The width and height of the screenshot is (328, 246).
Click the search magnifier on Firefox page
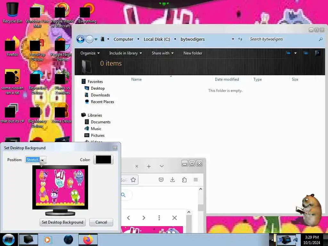click(x=123, y=195)
